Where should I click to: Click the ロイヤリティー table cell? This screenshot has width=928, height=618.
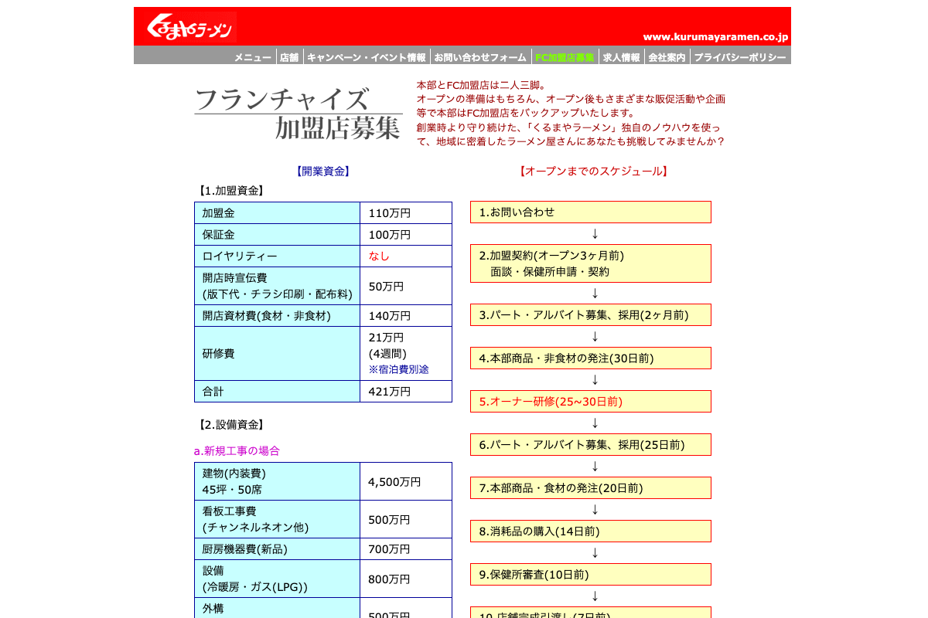coord(277,256)
